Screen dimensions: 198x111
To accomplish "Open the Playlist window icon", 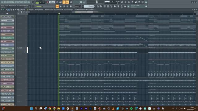I will (x=98, y=6).
